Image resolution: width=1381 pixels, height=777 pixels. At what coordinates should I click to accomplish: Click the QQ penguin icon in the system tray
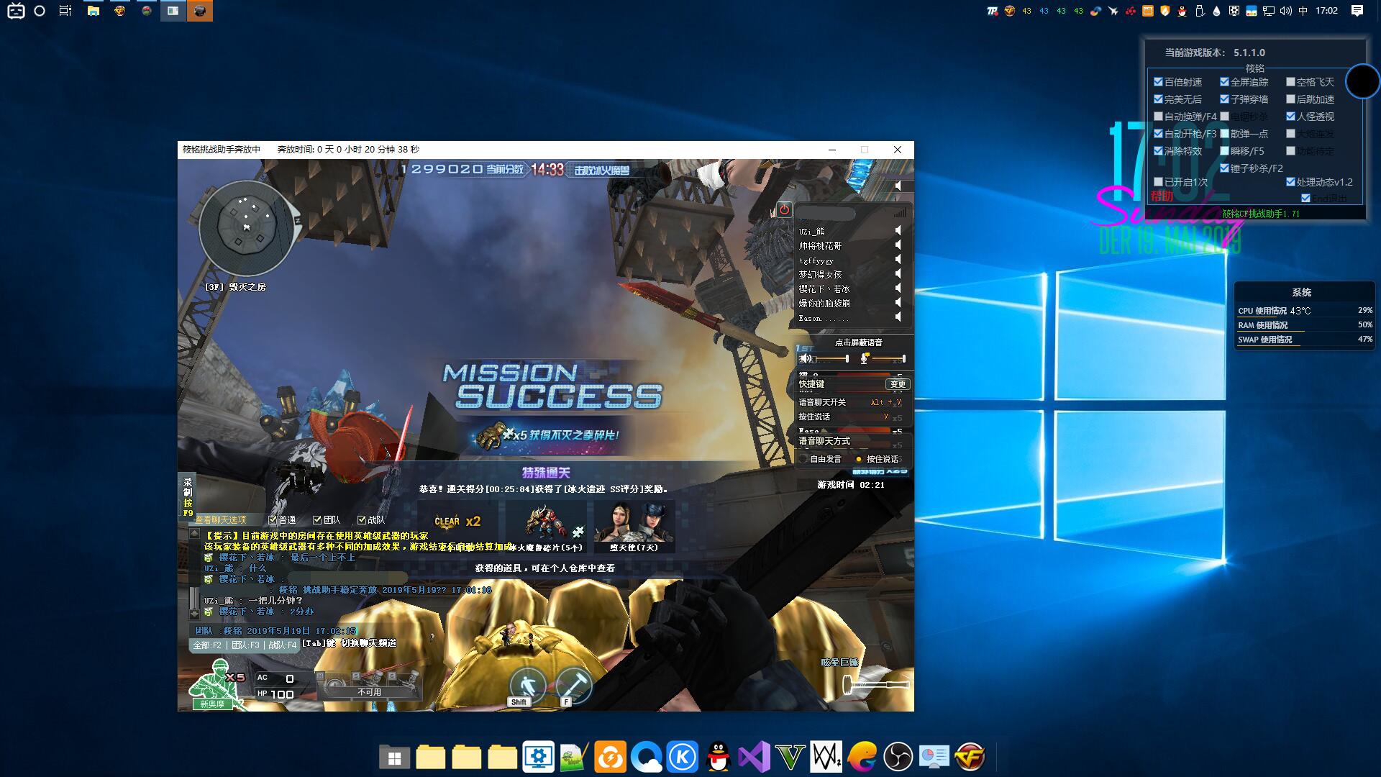coord(1182,11)
